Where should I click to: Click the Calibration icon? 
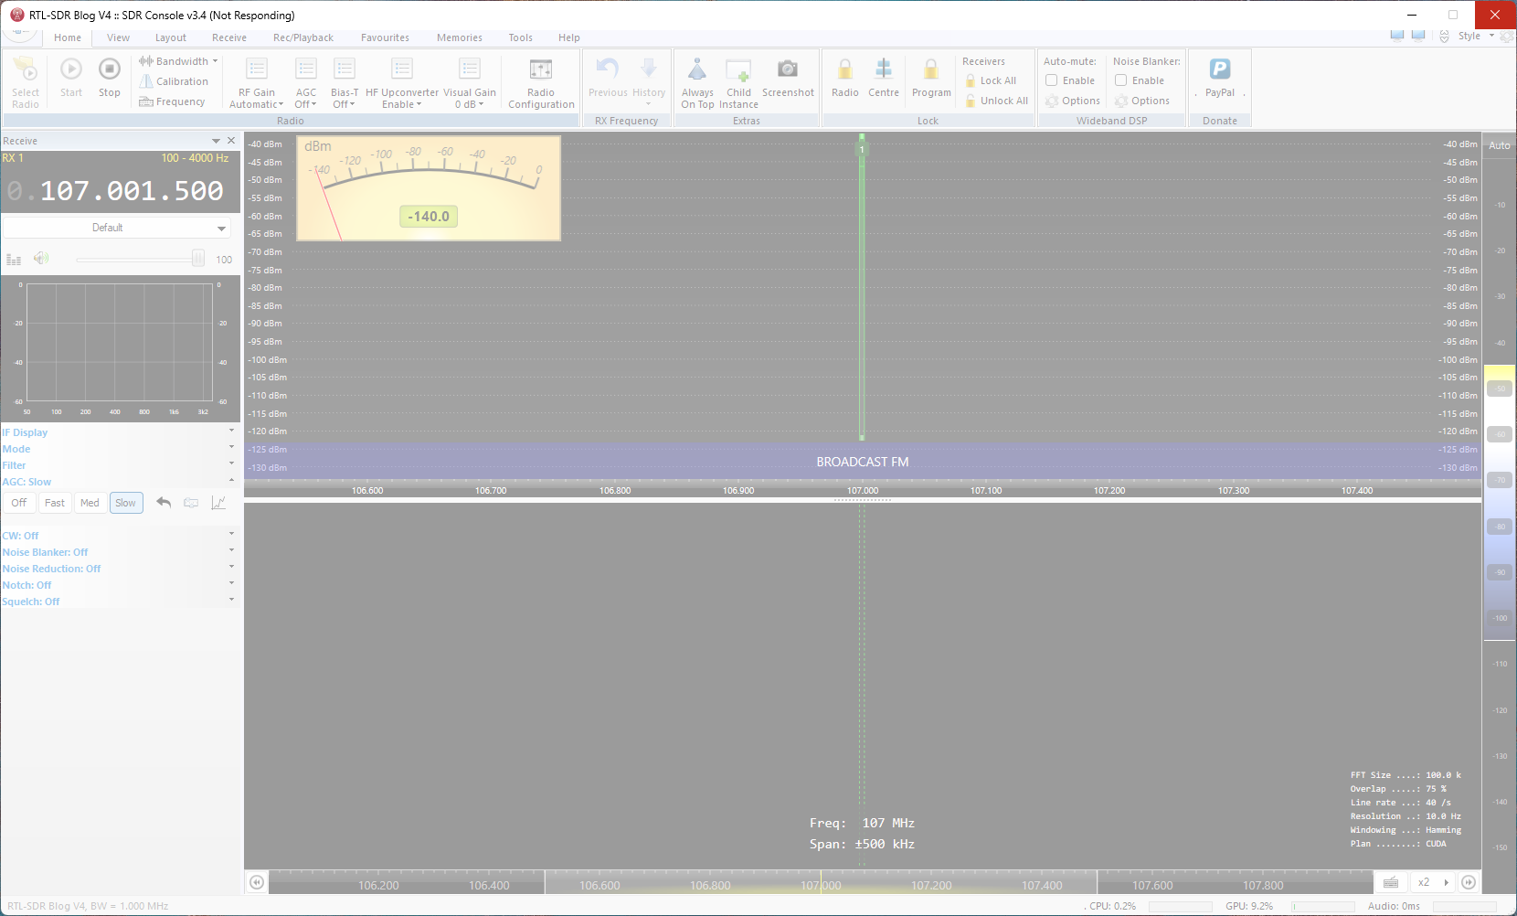[x=175, y=80]
